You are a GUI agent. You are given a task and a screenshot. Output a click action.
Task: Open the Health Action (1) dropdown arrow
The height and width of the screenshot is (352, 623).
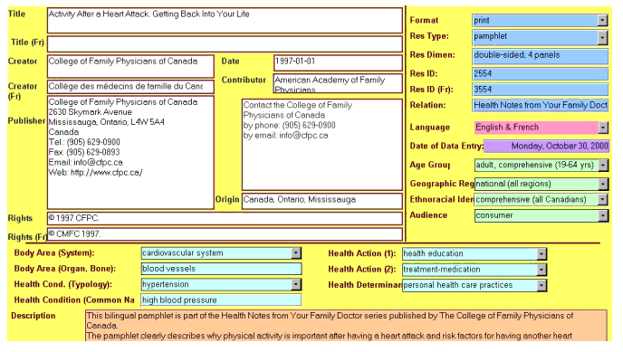(542, 253)
